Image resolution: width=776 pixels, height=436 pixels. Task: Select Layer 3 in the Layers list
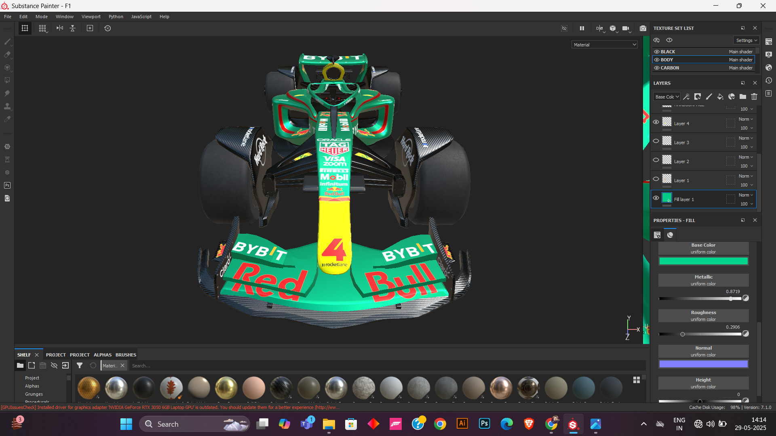coord(703,143)
